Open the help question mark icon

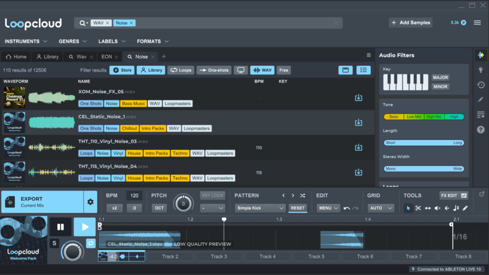click(x=480, y=129)
